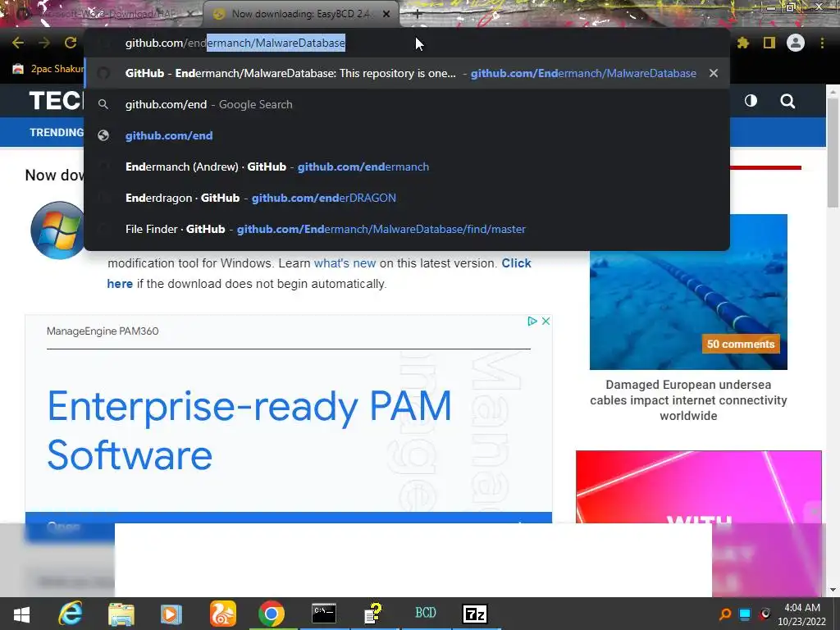Open the 'what's new' link
This screenshot has height=630, width=840.
tap(345, 263)
